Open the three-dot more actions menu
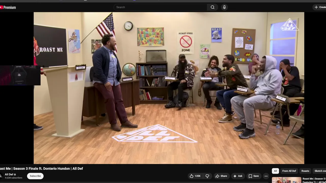This screenshot has height=183, width=326. [x=266, y=176]
